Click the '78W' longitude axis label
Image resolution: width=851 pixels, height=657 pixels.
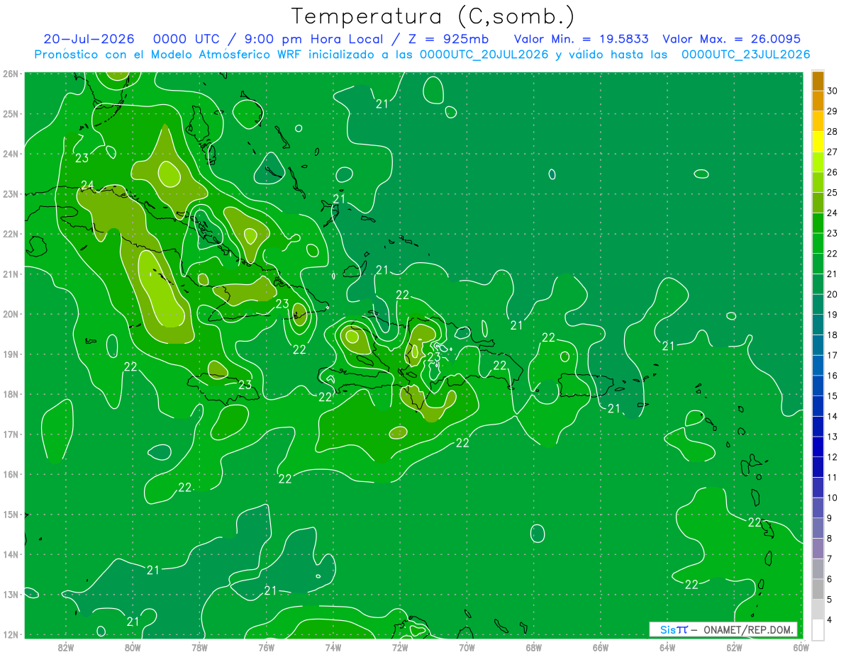tap(199, 647)
